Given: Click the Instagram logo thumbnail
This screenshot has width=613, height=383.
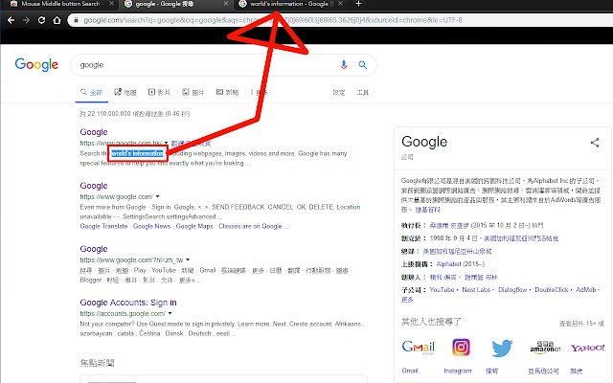Looking at the screenshot, I should pos(461,347).
